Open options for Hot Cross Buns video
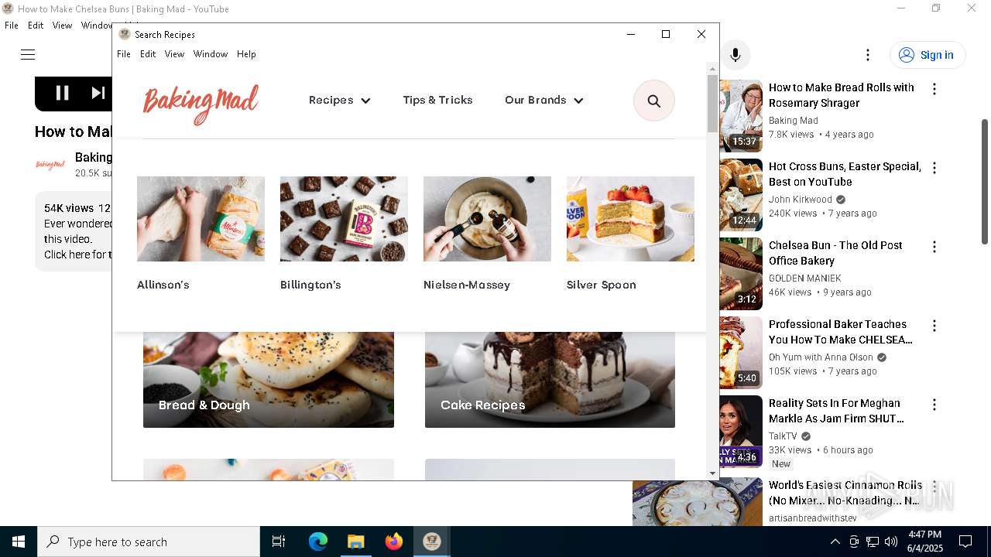The image size is (991, 557). 934,168
